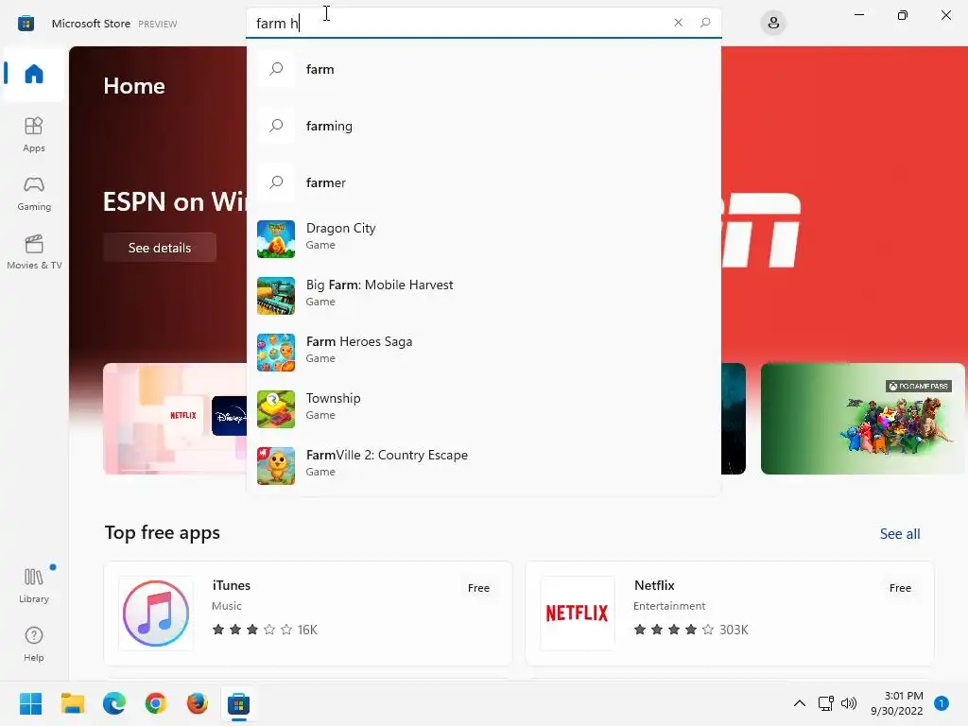Click the iTunes music note icon
Image resolution: width=968 pixels, height=726 pixels.
pyautogui.click(x=156, y=613)
